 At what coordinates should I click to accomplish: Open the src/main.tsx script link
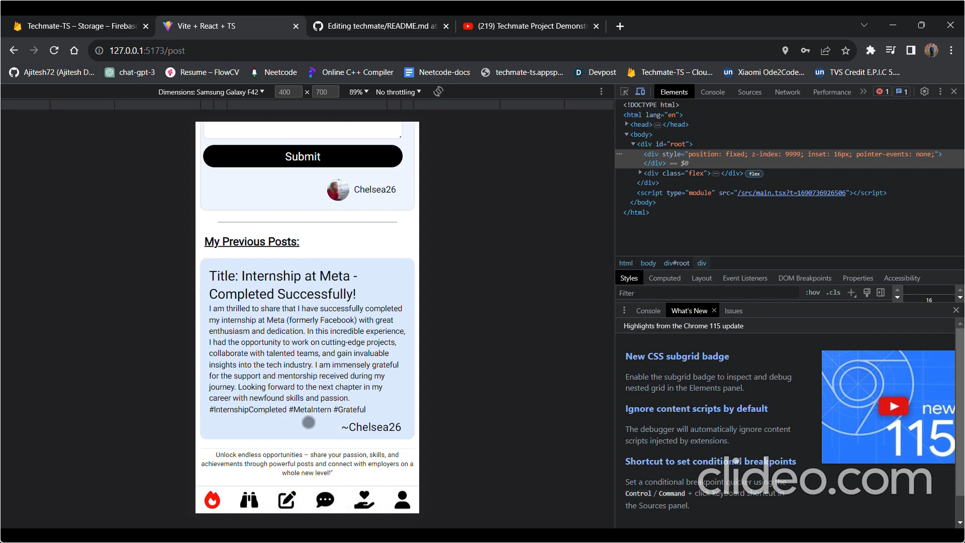pyautogui.click(x=791, y=193)
